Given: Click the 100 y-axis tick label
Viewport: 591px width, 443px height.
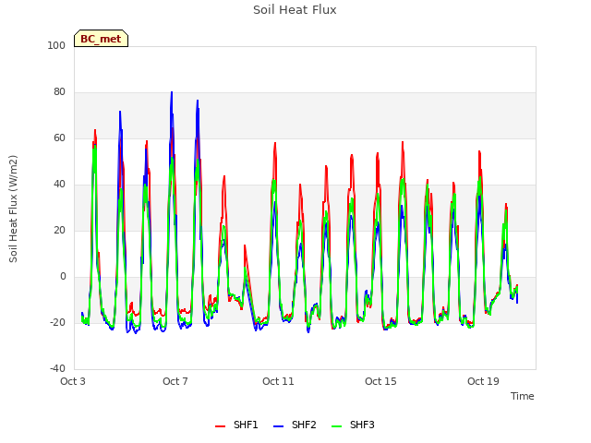Looking at the screenshot, I should 56,45.
